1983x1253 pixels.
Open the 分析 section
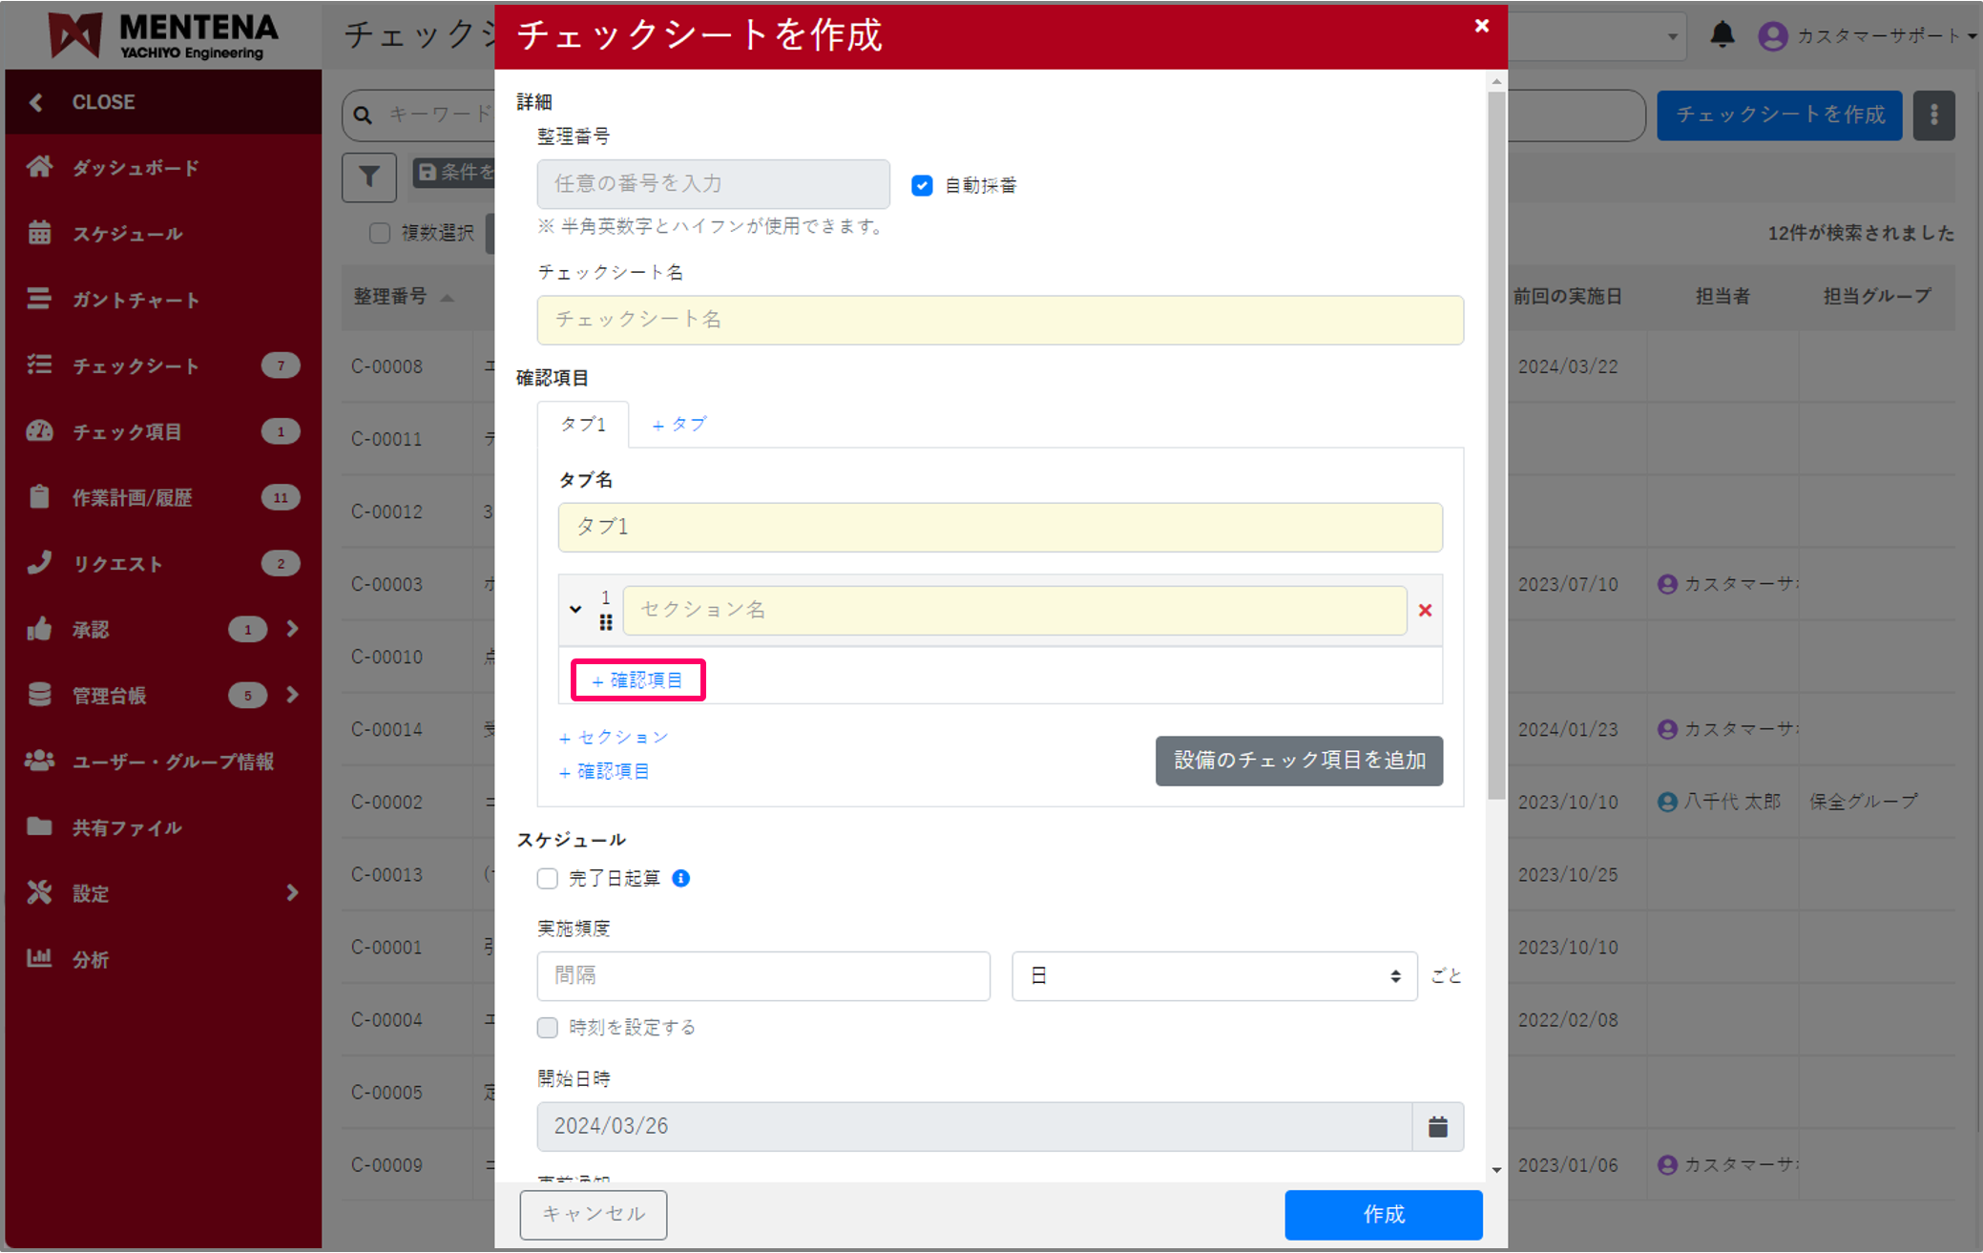click(x=91, y=958)
